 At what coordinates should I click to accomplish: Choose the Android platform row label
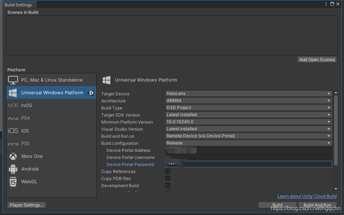click(x=30, y=169)
